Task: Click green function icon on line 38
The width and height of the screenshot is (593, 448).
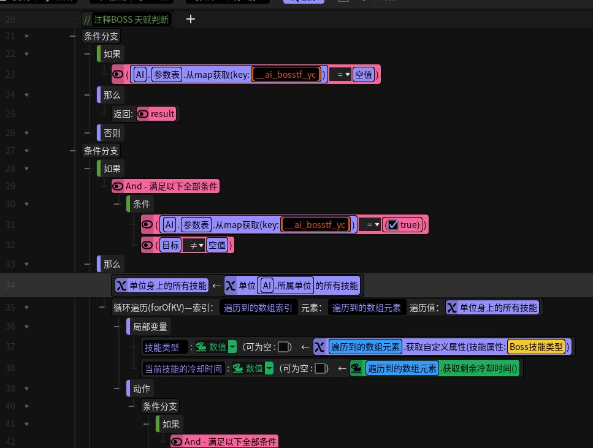Action: click(x=356, y=368)
